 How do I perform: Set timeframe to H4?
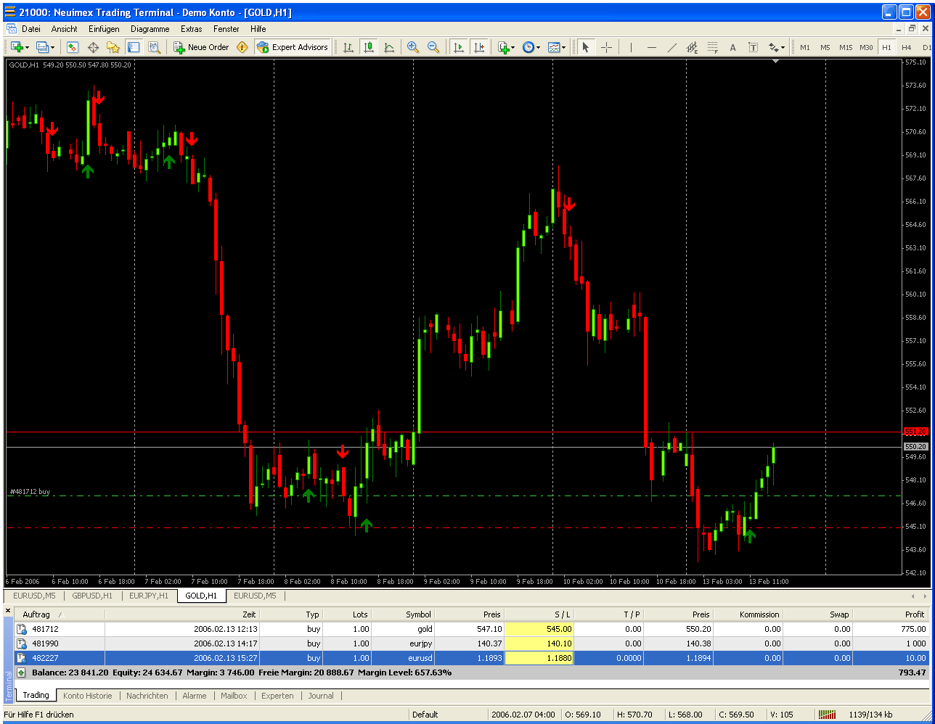pos(907,47)
